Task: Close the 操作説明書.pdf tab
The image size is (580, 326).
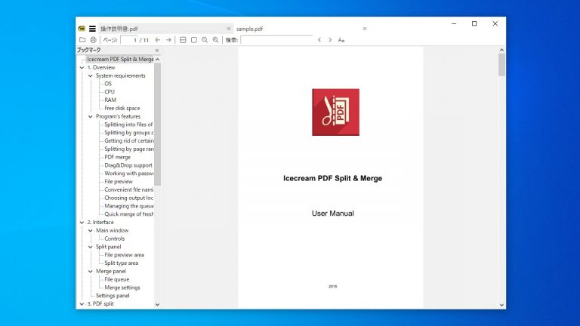Action: click(x=229, y=29)
